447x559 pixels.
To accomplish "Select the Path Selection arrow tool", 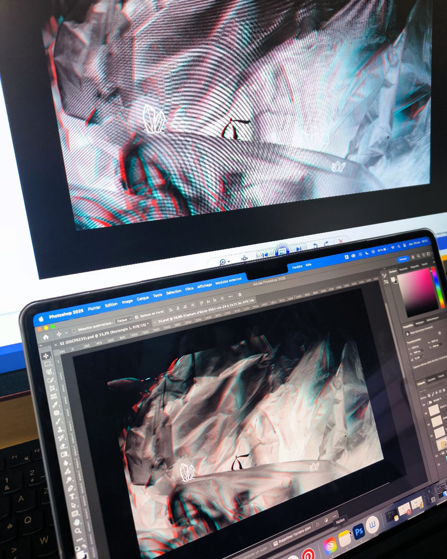I will (73, 505).
